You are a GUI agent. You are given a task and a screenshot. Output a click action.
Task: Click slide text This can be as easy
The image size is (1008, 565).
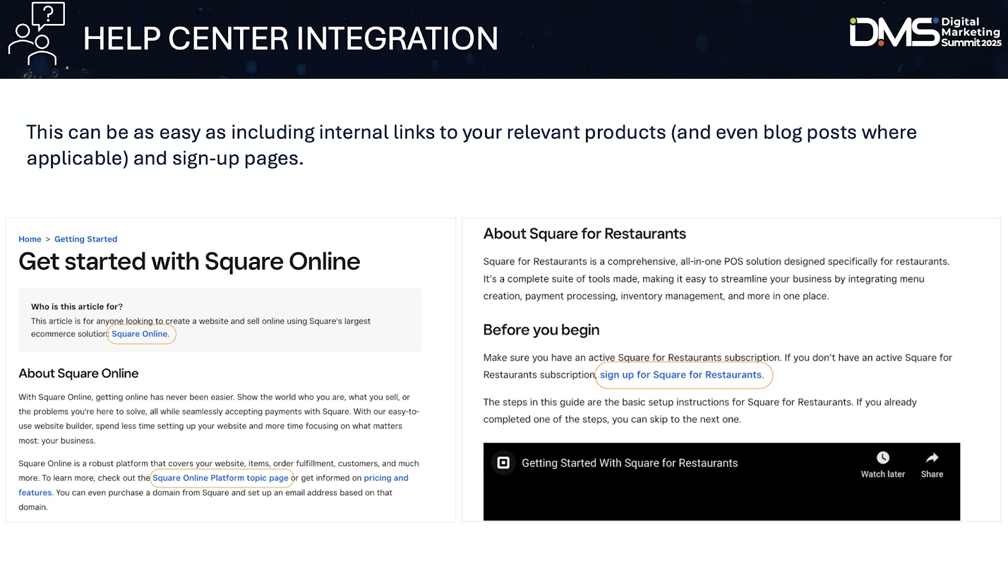471,145
